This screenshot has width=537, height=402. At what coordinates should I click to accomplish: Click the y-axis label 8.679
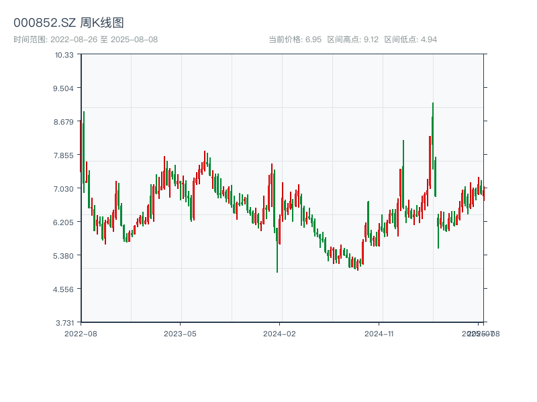(x=63, y=122)
